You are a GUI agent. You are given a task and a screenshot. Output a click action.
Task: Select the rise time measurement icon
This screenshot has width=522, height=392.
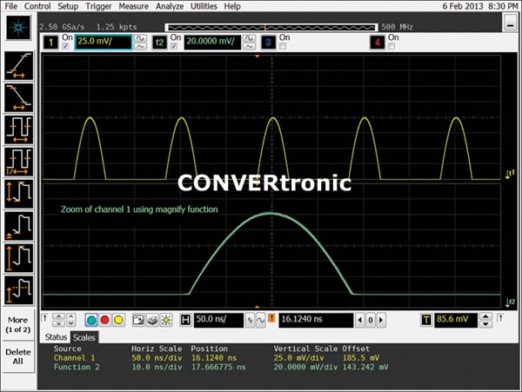[19, 63]
